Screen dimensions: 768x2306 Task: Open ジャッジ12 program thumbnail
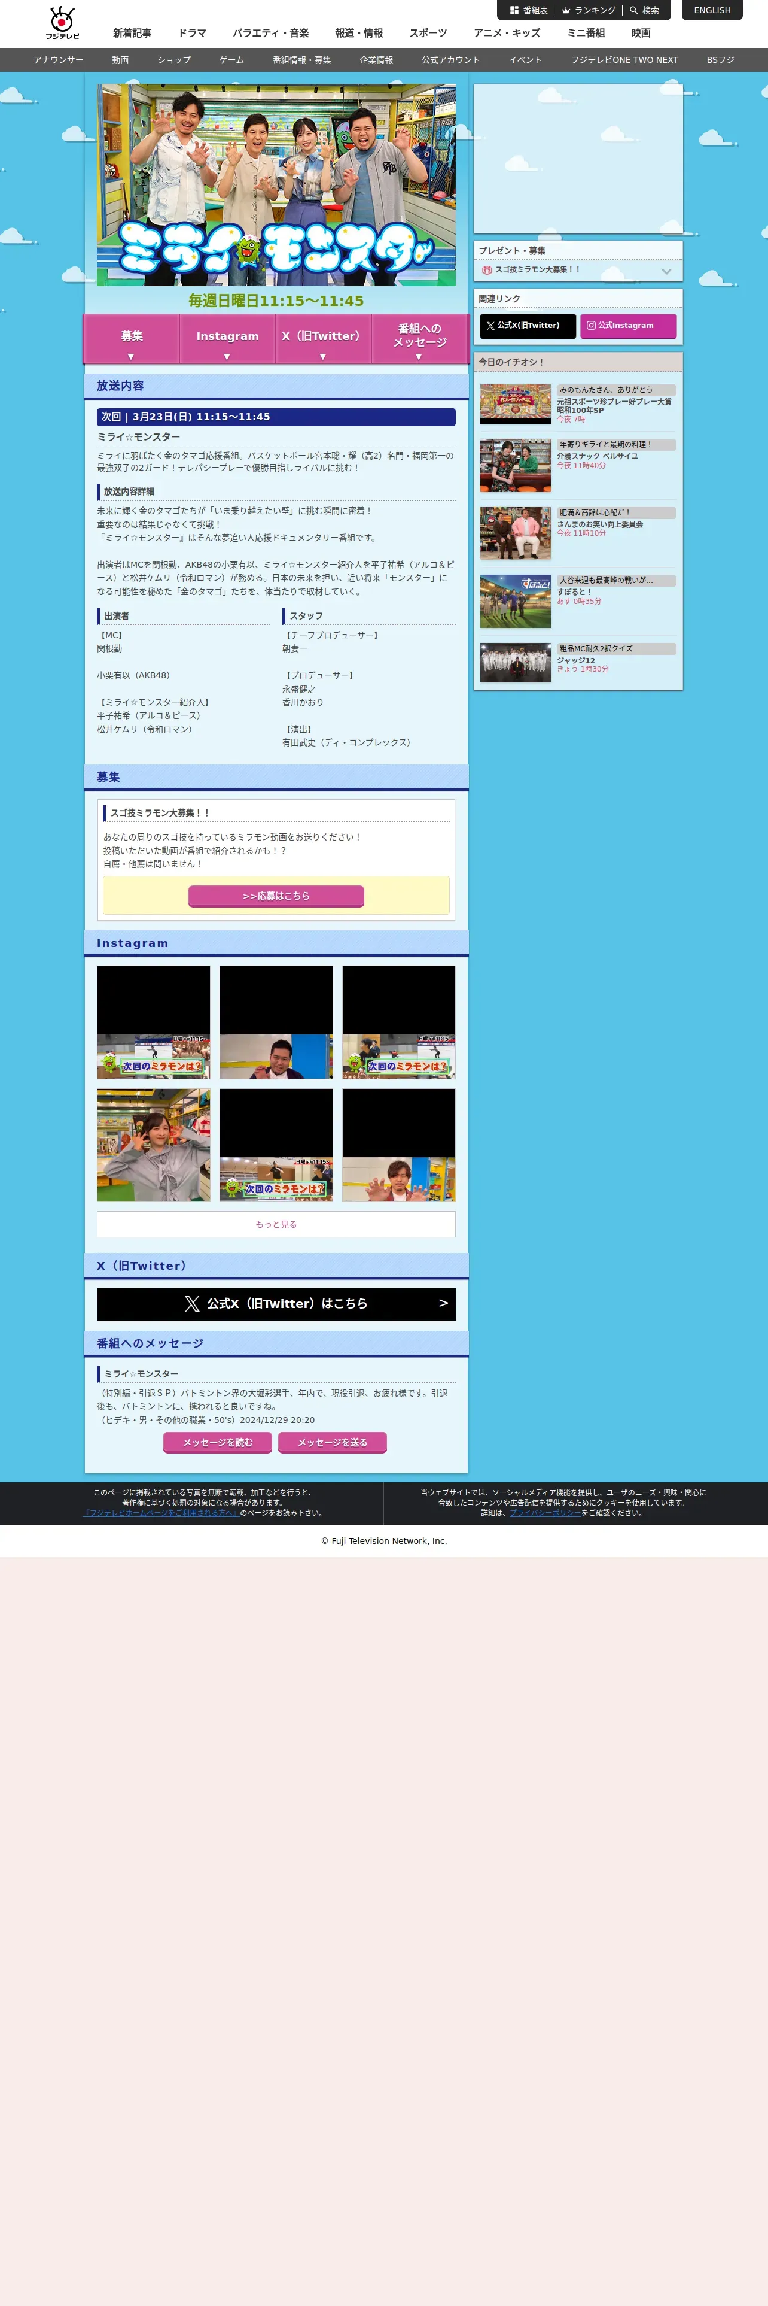click(515, 663)
